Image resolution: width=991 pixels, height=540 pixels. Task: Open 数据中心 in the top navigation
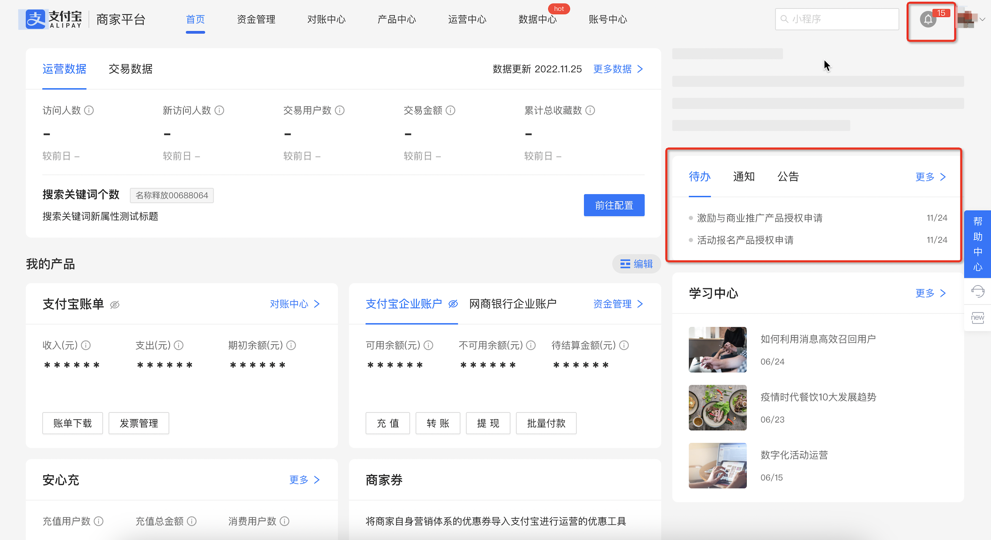(537, 19)
